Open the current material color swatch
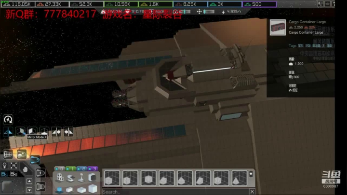The image size is (347, 195). pos(7,186)
